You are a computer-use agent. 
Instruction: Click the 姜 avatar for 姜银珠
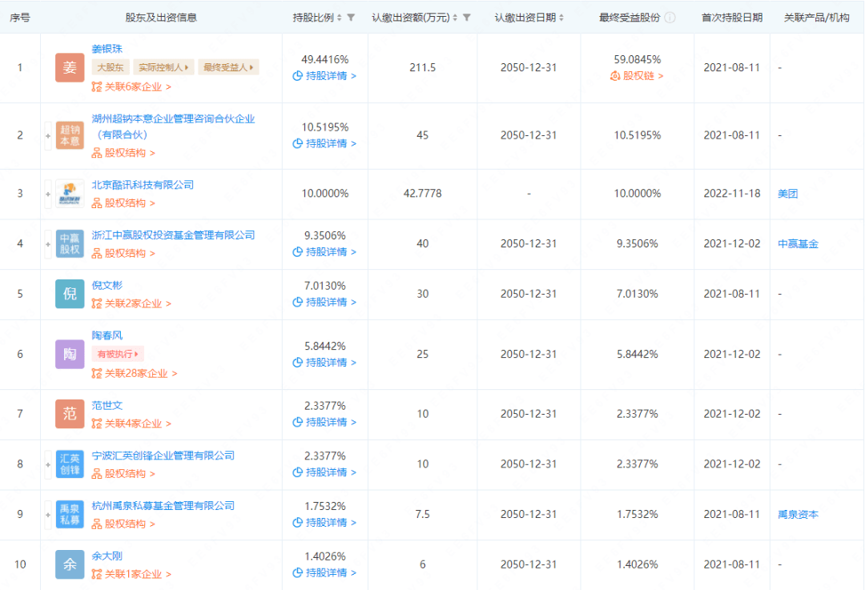pyautogui.click(x=70, y=68)
